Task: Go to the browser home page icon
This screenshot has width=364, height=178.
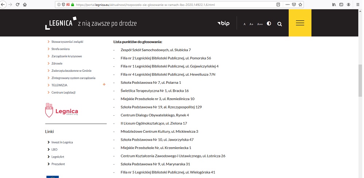Action: (x=25, y=4)
